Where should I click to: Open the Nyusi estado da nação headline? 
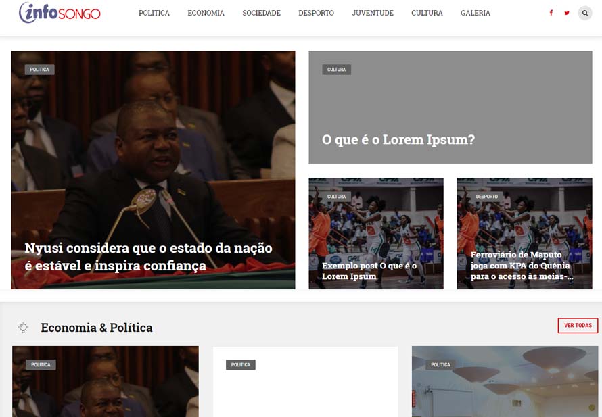pos(149,257)
